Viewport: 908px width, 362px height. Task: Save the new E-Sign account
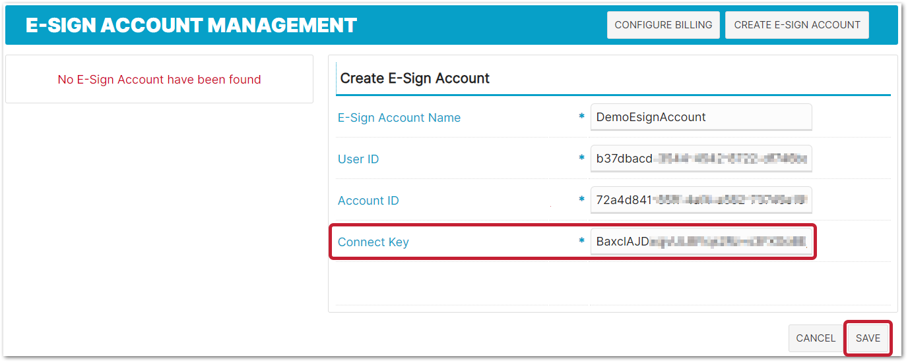[868, 338]
